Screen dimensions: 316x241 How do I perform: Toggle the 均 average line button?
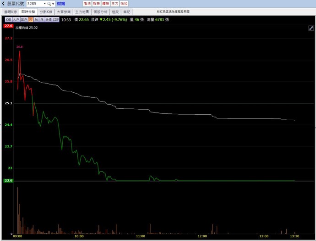point(30,20)
